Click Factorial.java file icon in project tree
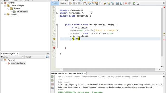The width and height of the screenshot is (166, 93). tap(15, 11)
